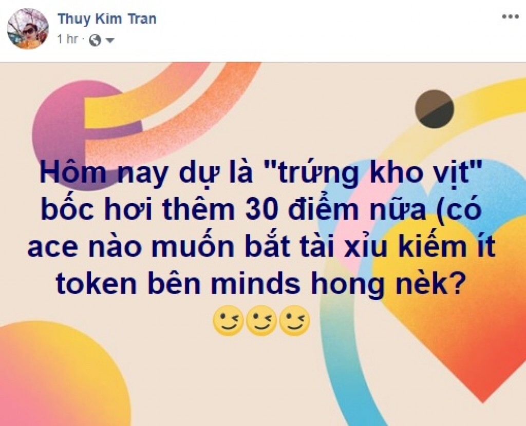
Task: Expand the privacy audience dropdown arrow
Action: point(110,41)
